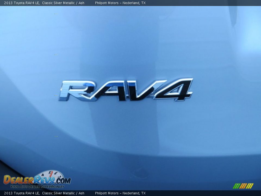Open top "Philpott Motors – Nederland, TX" text
Screen dimensions: 261x196
120,3
